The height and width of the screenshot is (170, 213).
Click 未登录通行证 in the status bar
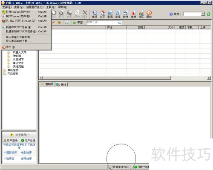tap(121, 167)
